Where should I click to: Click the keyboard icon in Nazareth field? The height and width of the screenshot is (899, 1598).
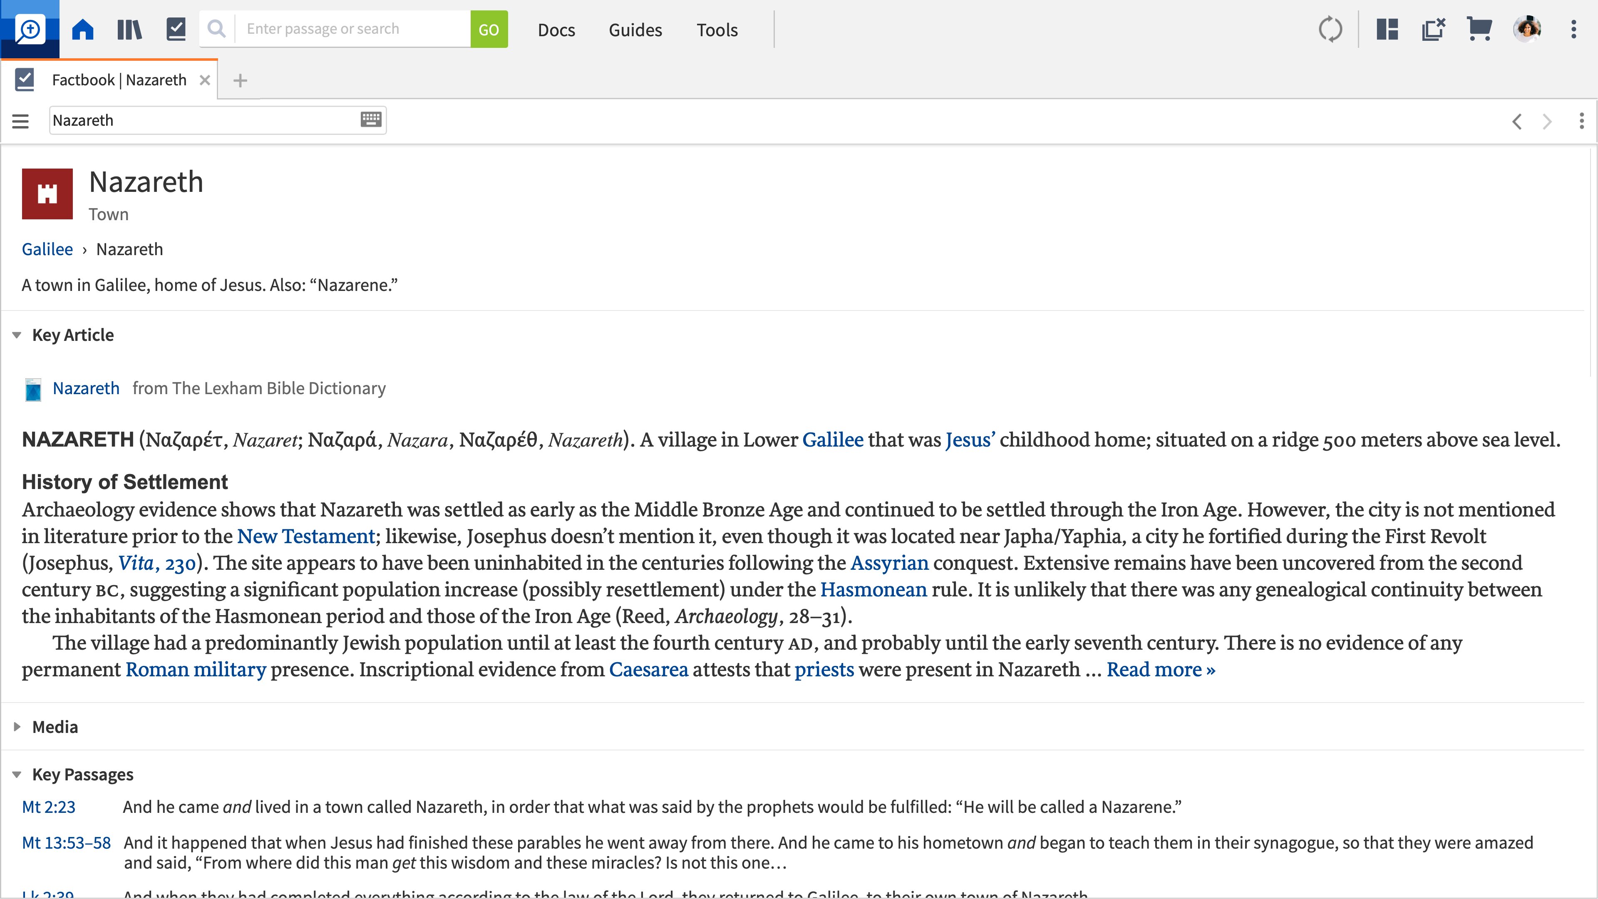point(371,119)
